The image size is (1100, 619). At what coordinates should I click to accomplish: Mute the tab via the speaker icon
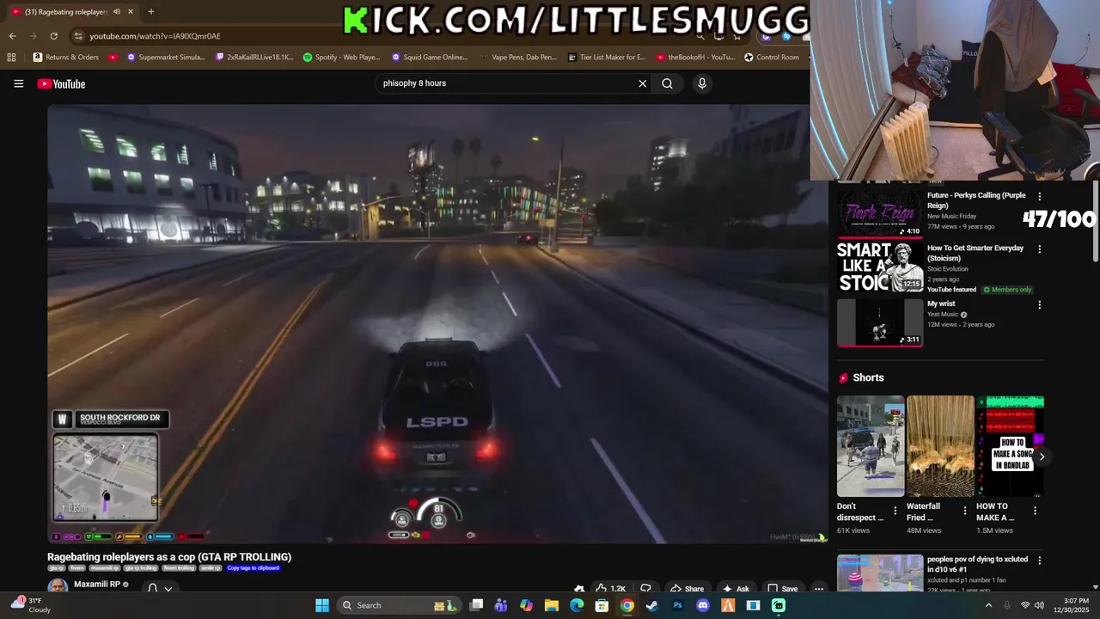coord(116,12)
